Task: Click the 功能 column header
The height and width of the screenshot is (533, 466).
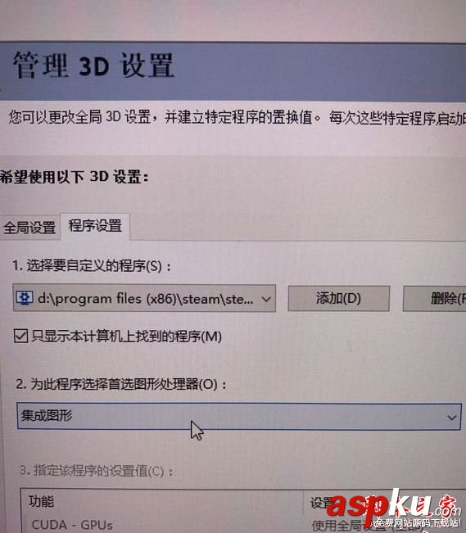Action: pos(41,501)
